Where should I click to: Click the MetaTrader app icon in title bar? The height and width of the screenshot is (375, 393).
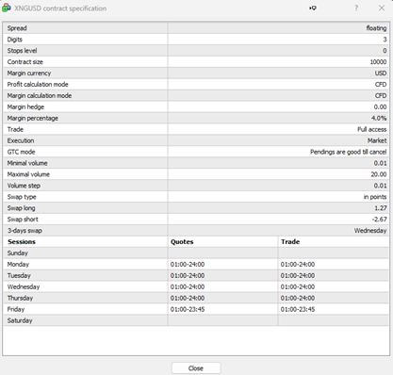click(7, 8)
